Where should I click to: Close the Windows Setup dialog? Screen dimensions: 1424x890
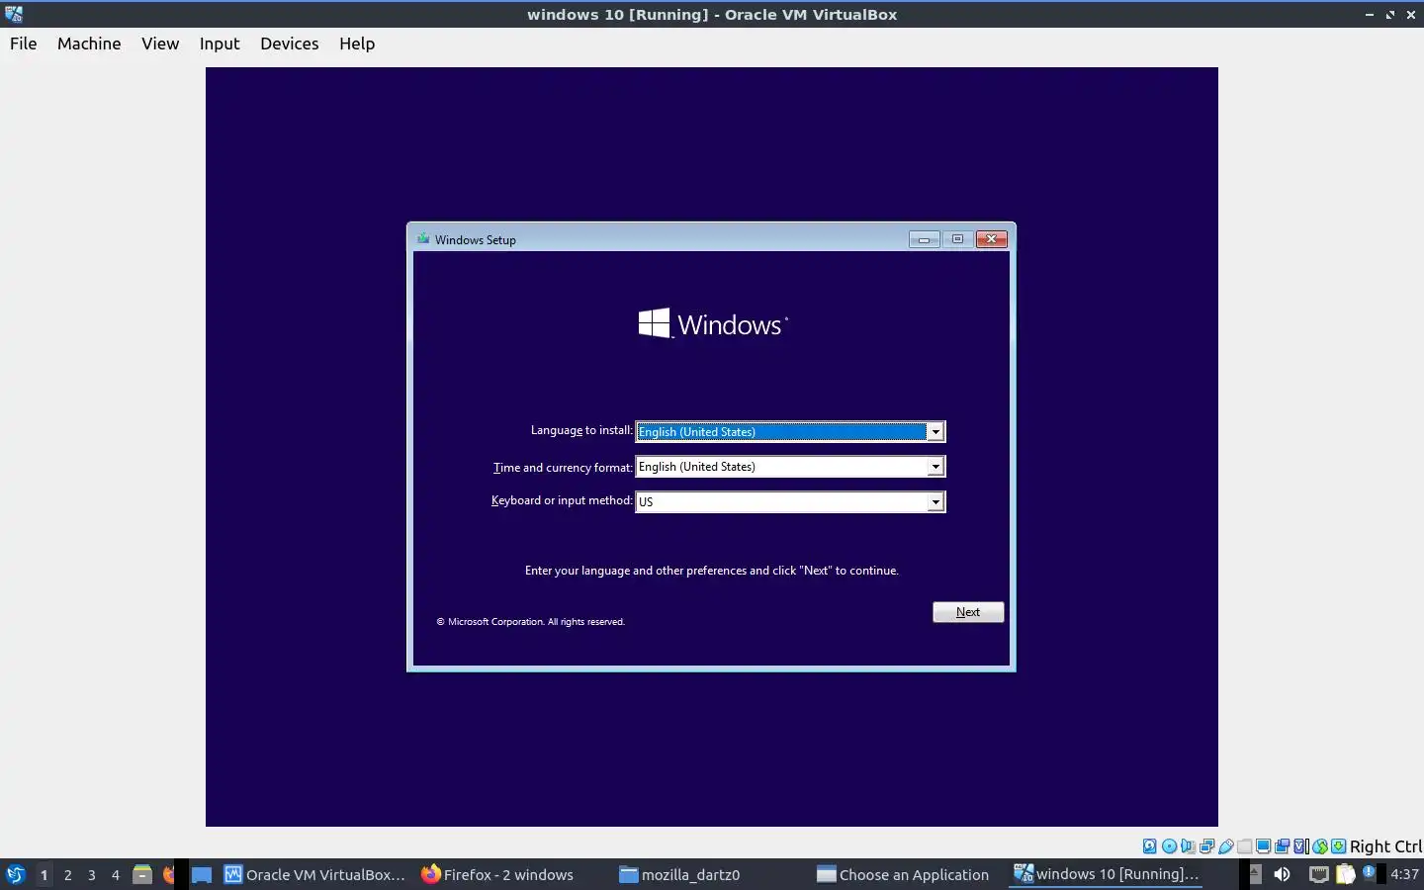tap(992, 239)
